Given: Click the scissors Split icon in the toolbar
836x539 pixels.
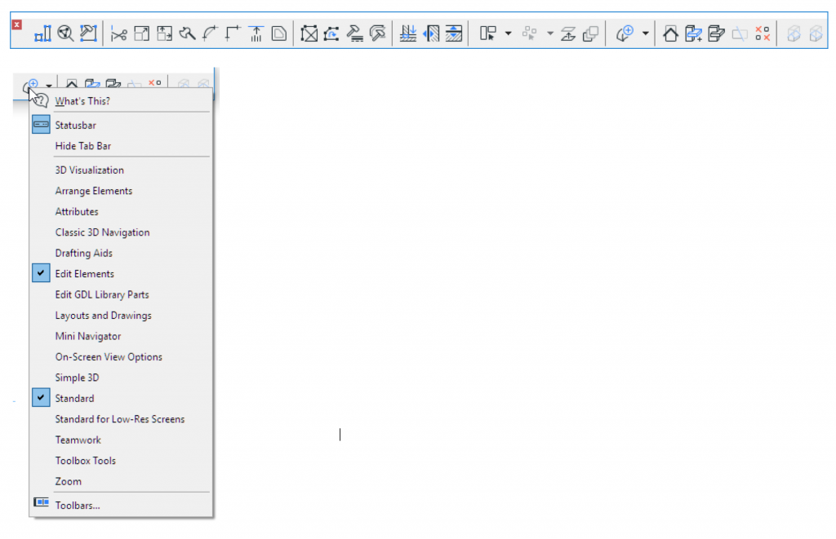Looking at the screenshot, I should coord(119,34).
